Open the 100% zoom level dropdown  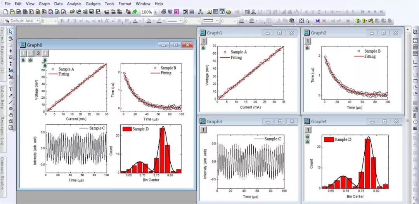click(x=155, y=12)
